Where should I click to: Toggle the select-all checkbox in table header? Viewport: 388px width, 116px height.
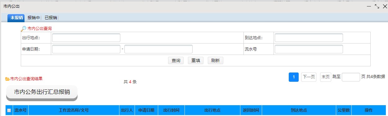coord(9,110)
